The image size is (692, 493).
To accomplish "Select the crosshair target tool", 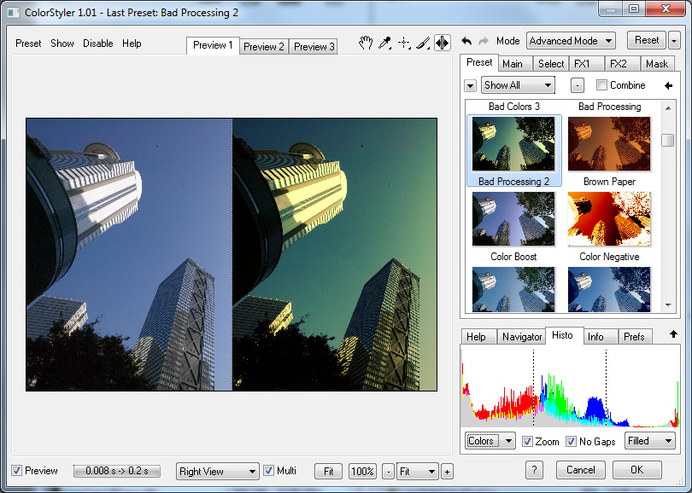I will pos(404,43).
